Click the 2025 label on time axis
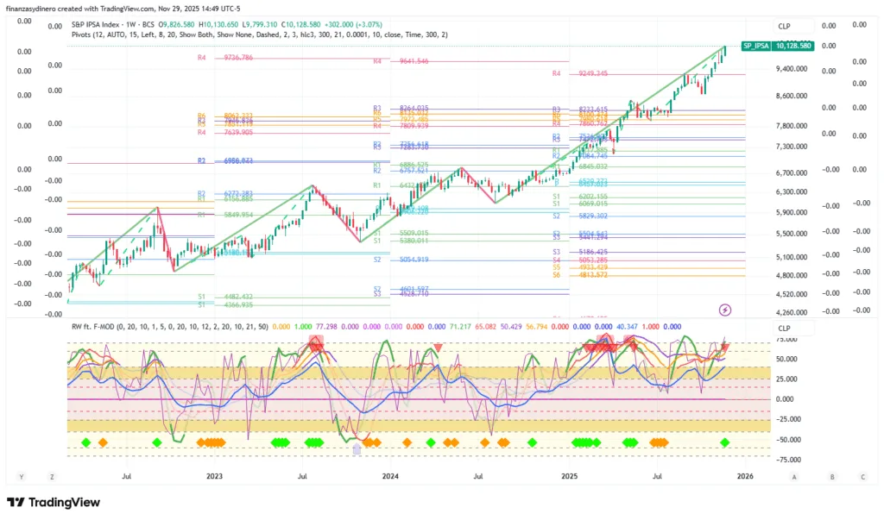884x520 pixels. click(x=569, y=476)
